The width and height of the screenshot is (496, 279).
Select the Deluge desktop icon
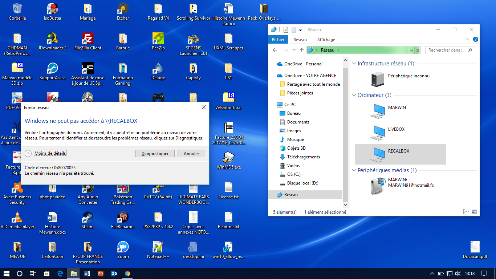pyautogui.click(x=158, y=71)
